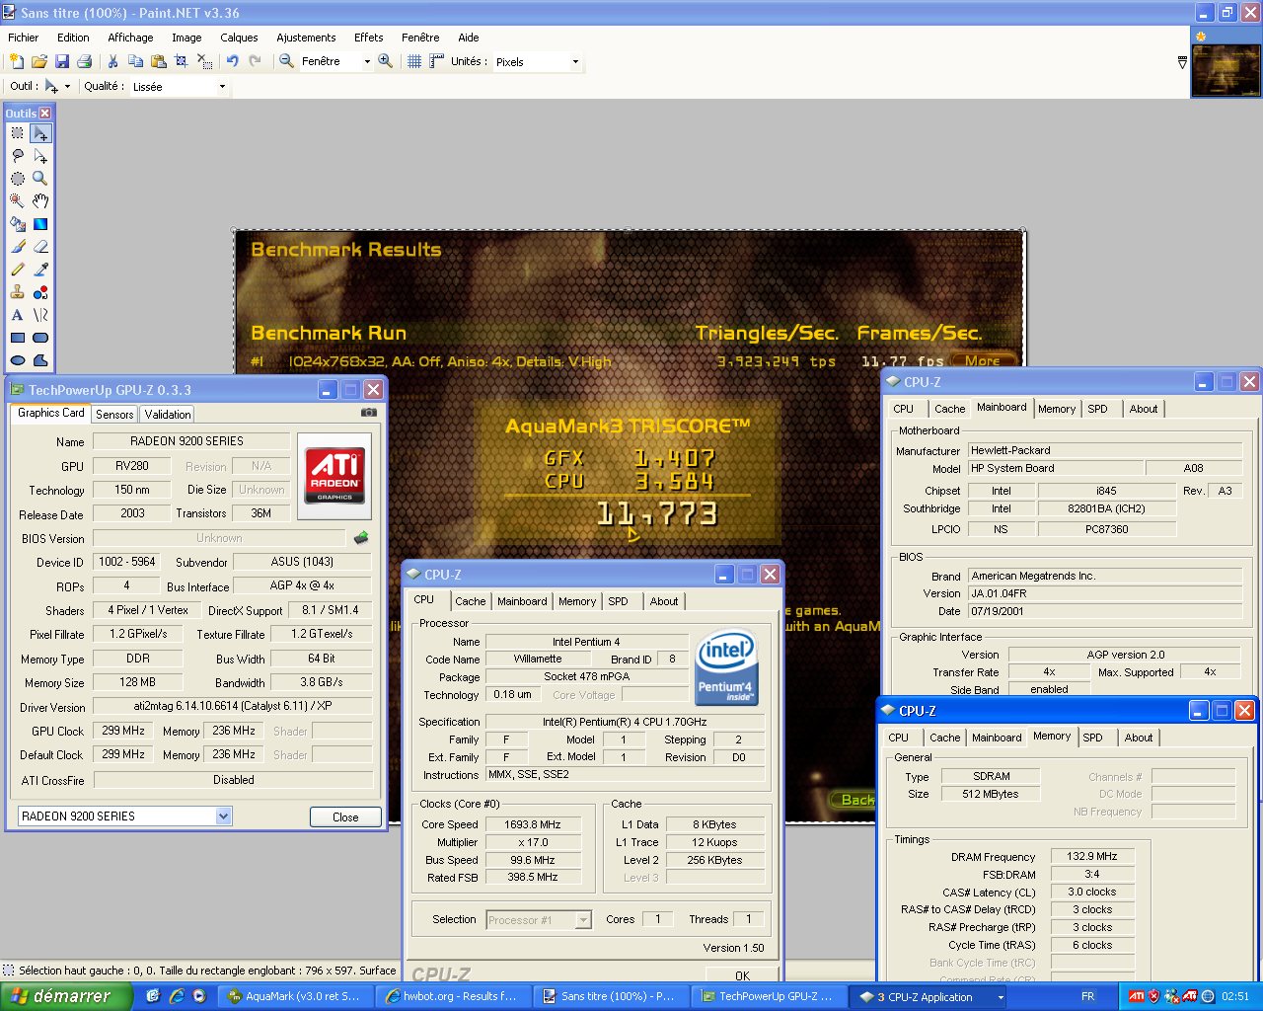This screenshot has height=1011, width=1263.
Task: Switch to Sensors tab in GPU-Z
Action: (x=114, y=415)
